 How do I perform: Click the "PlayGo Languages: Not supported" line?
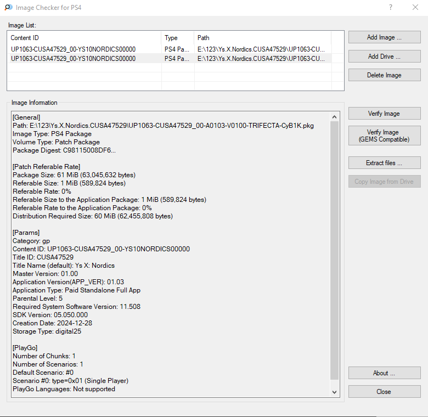(64, 388)
